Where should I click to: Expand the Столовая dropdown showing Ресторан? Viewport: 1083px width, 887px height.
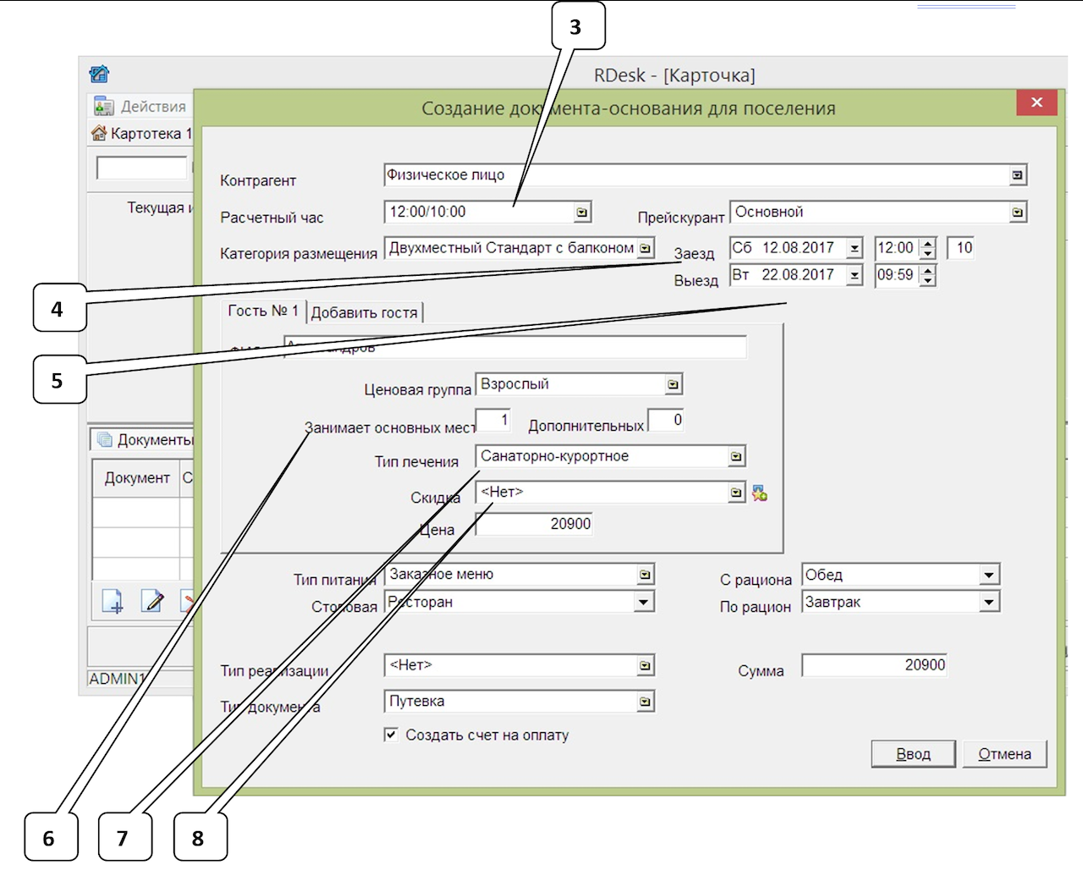click(x=644, y=602)
